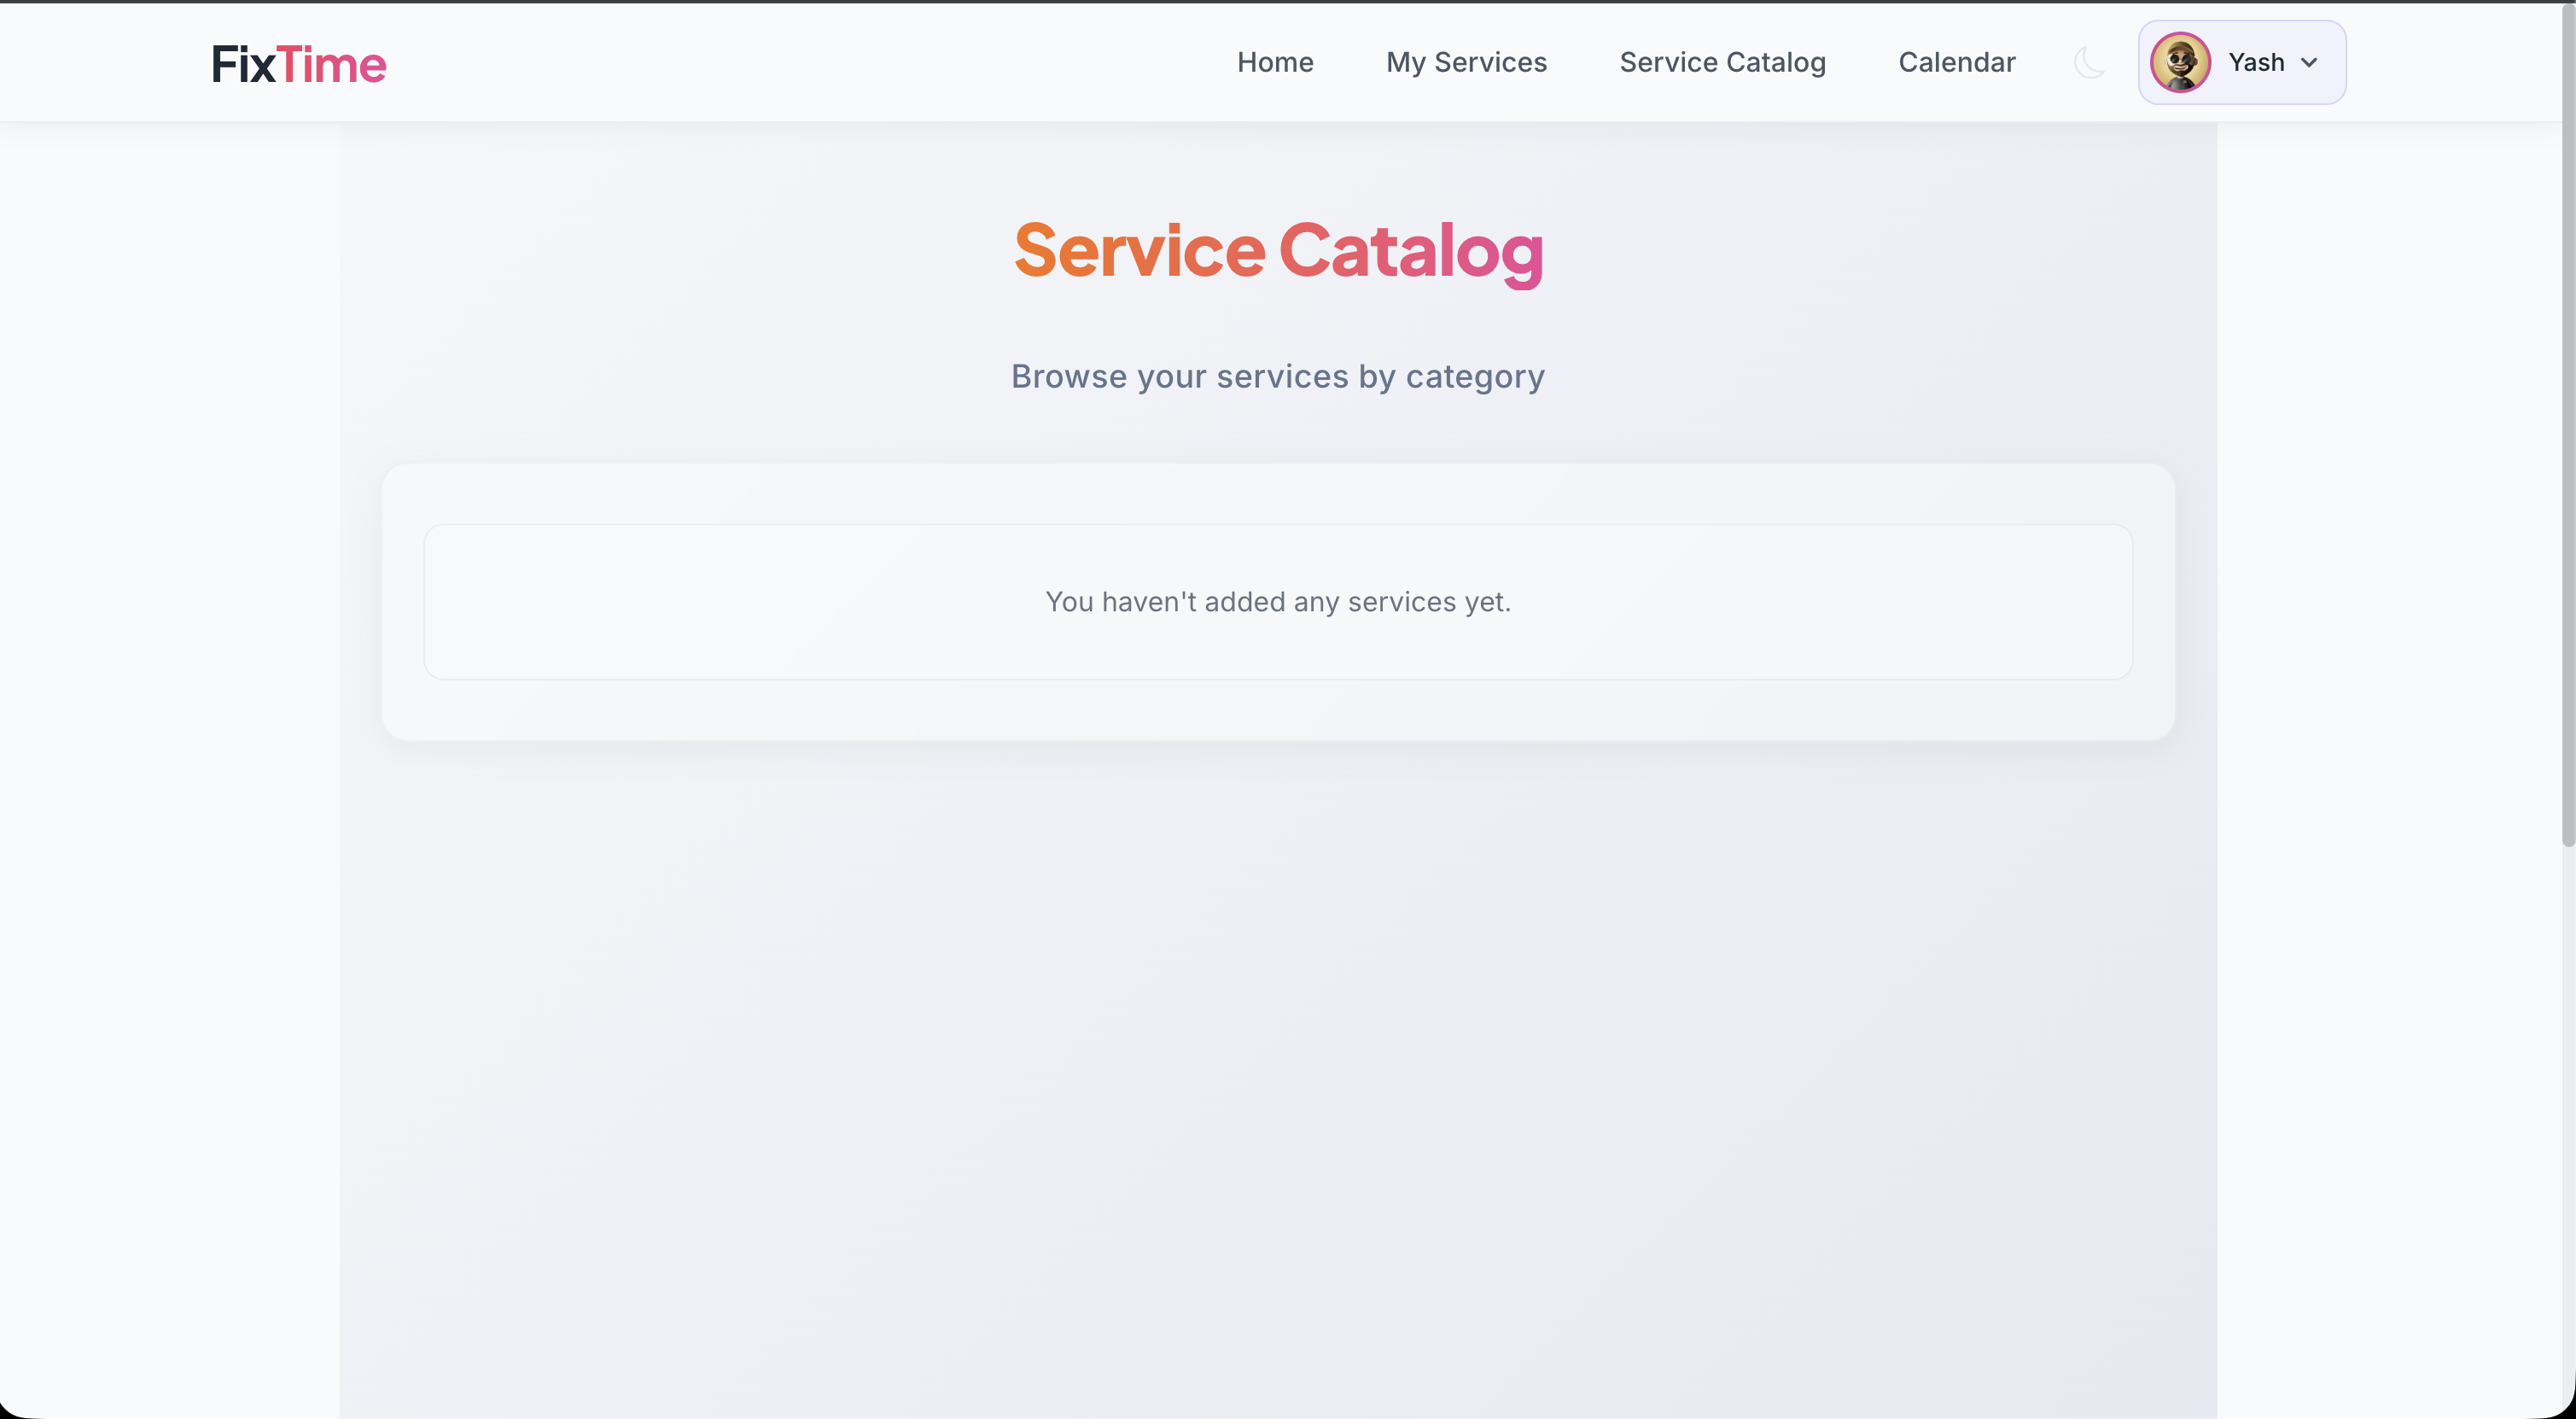The image size is (2576, 1419).
Task: Click the outer services card panel
Action: (1277, 710)
